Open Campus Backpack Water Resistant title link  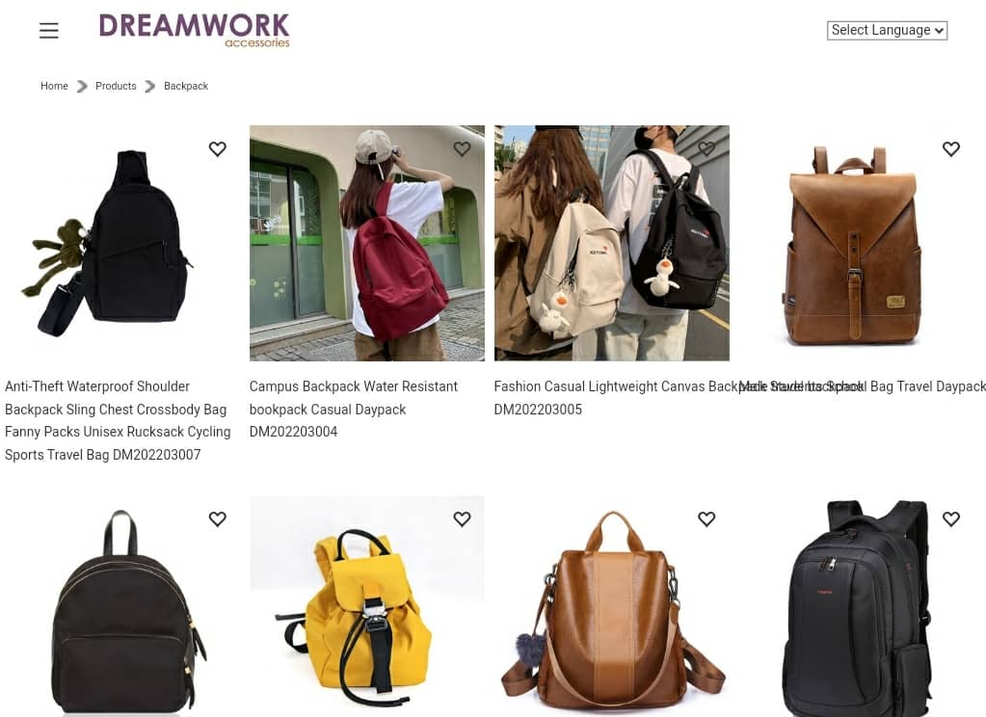click(354, 409)
